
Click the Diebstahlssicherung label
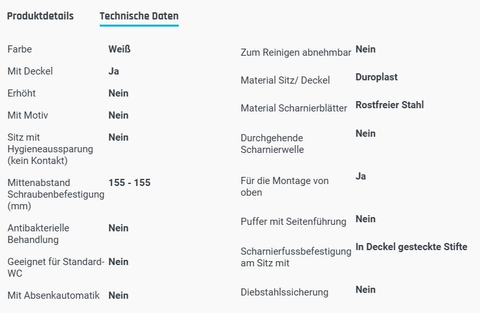284,292
